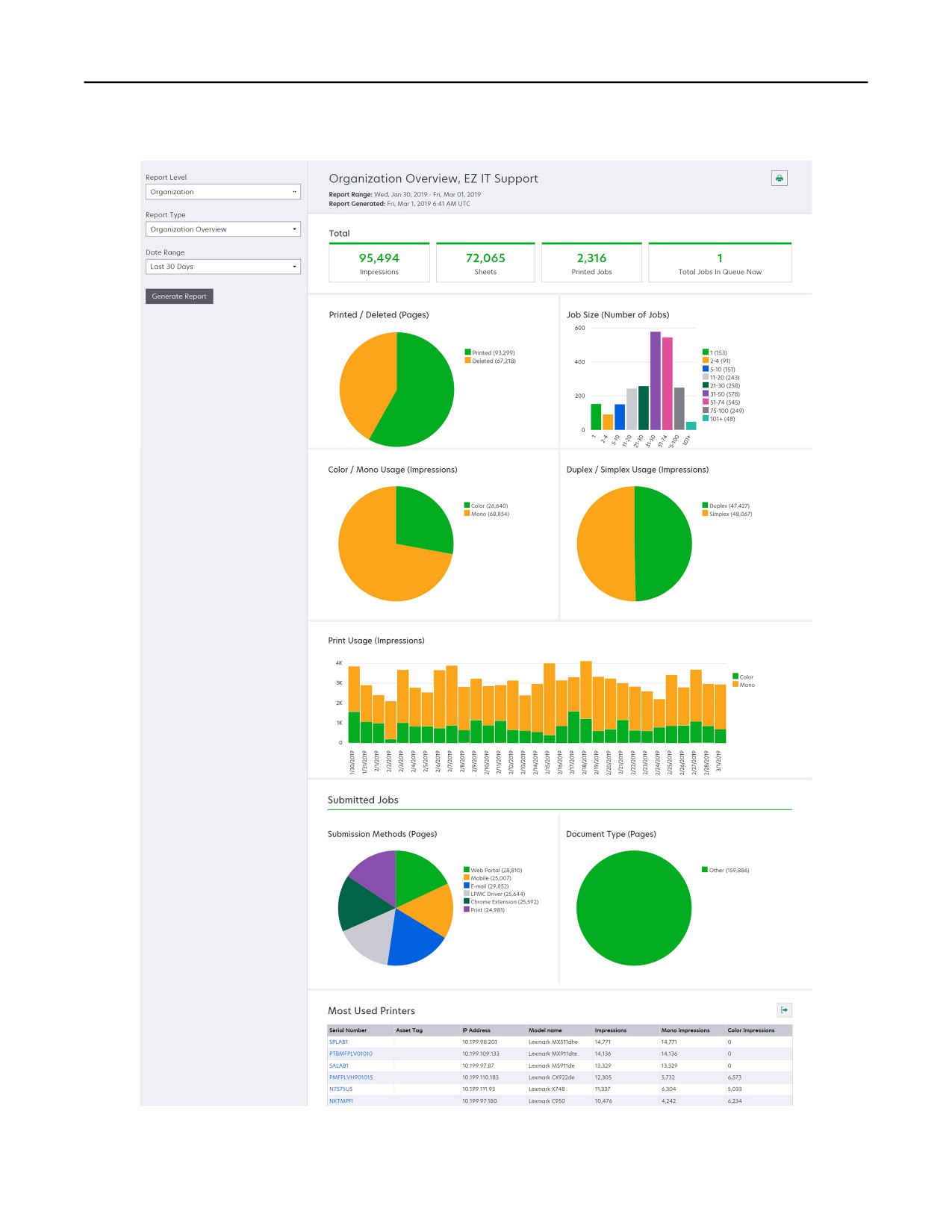Toggle the Duplex legend swatch
Viewport: 952px width, 1232px height.
705,505
